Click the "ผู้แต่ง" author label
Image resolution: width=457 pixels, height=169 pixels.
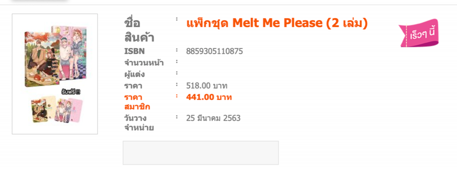tap(135, 74)
